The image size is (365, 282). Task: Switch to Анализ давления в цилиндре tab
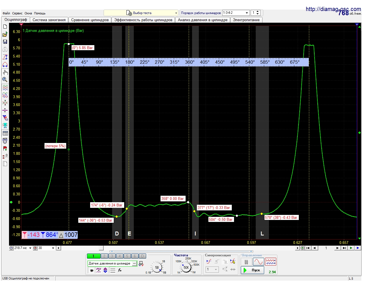point(203,20)
